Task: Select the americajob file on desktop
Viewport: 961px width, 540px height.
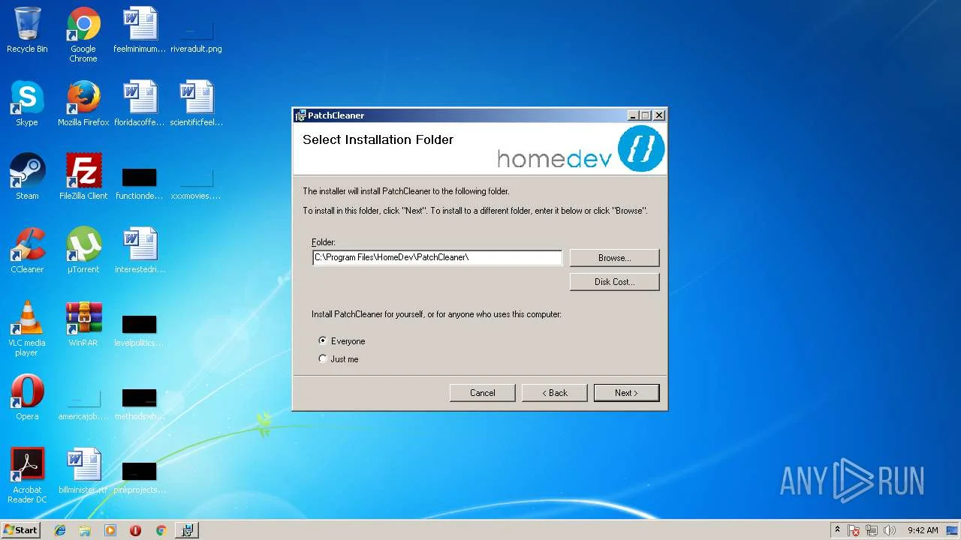Action: click(83, 403)
